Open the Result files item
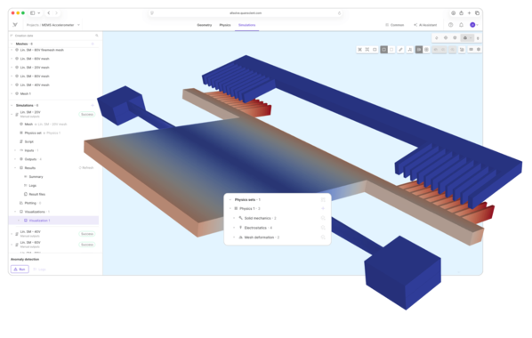Image resolution: width=532 pixels, height=338 pixels. point(35,195)
